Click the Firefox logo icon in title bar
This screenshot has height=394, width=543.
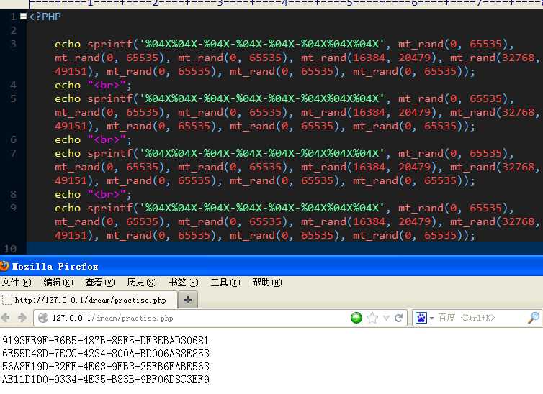[4, 266]
